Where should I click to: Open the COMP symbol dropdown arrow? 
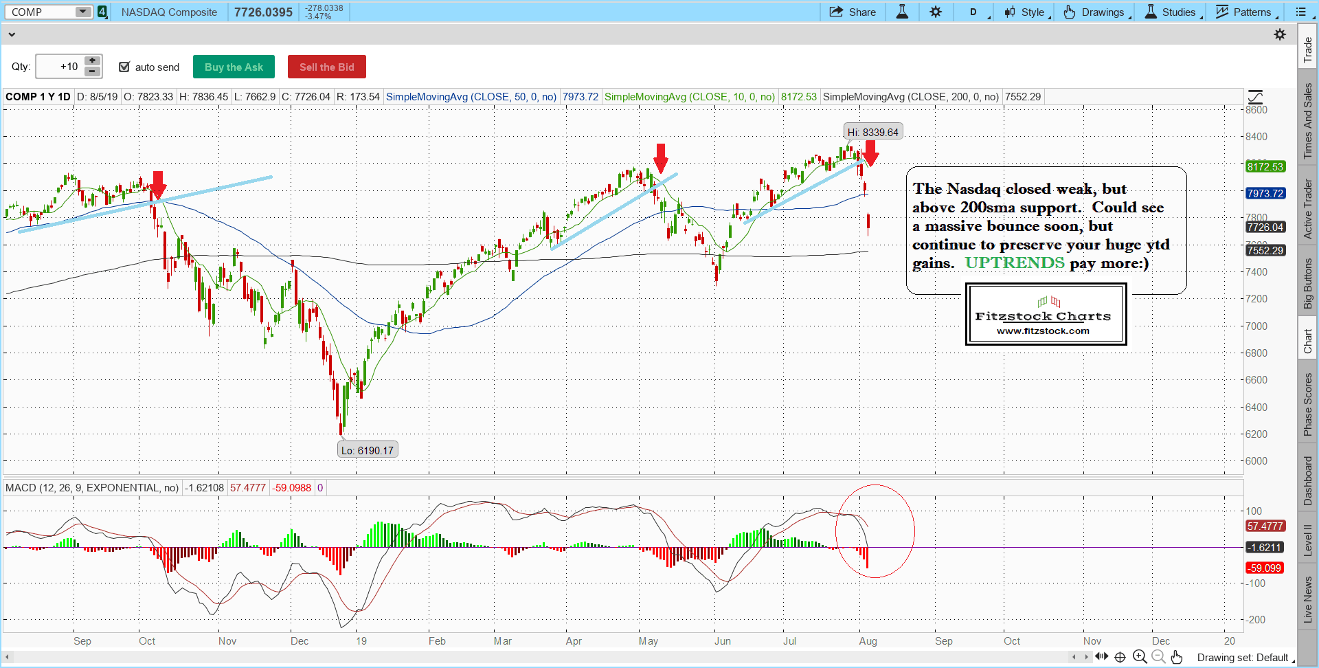coord(82,12)
